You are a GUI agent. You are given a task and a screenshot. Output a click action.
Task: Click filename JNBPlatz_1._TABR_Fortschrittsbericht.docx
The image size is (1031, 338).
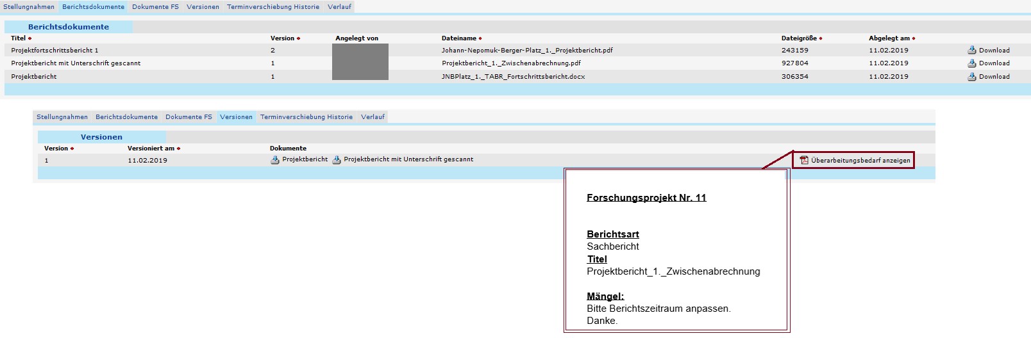pos(513,76)
